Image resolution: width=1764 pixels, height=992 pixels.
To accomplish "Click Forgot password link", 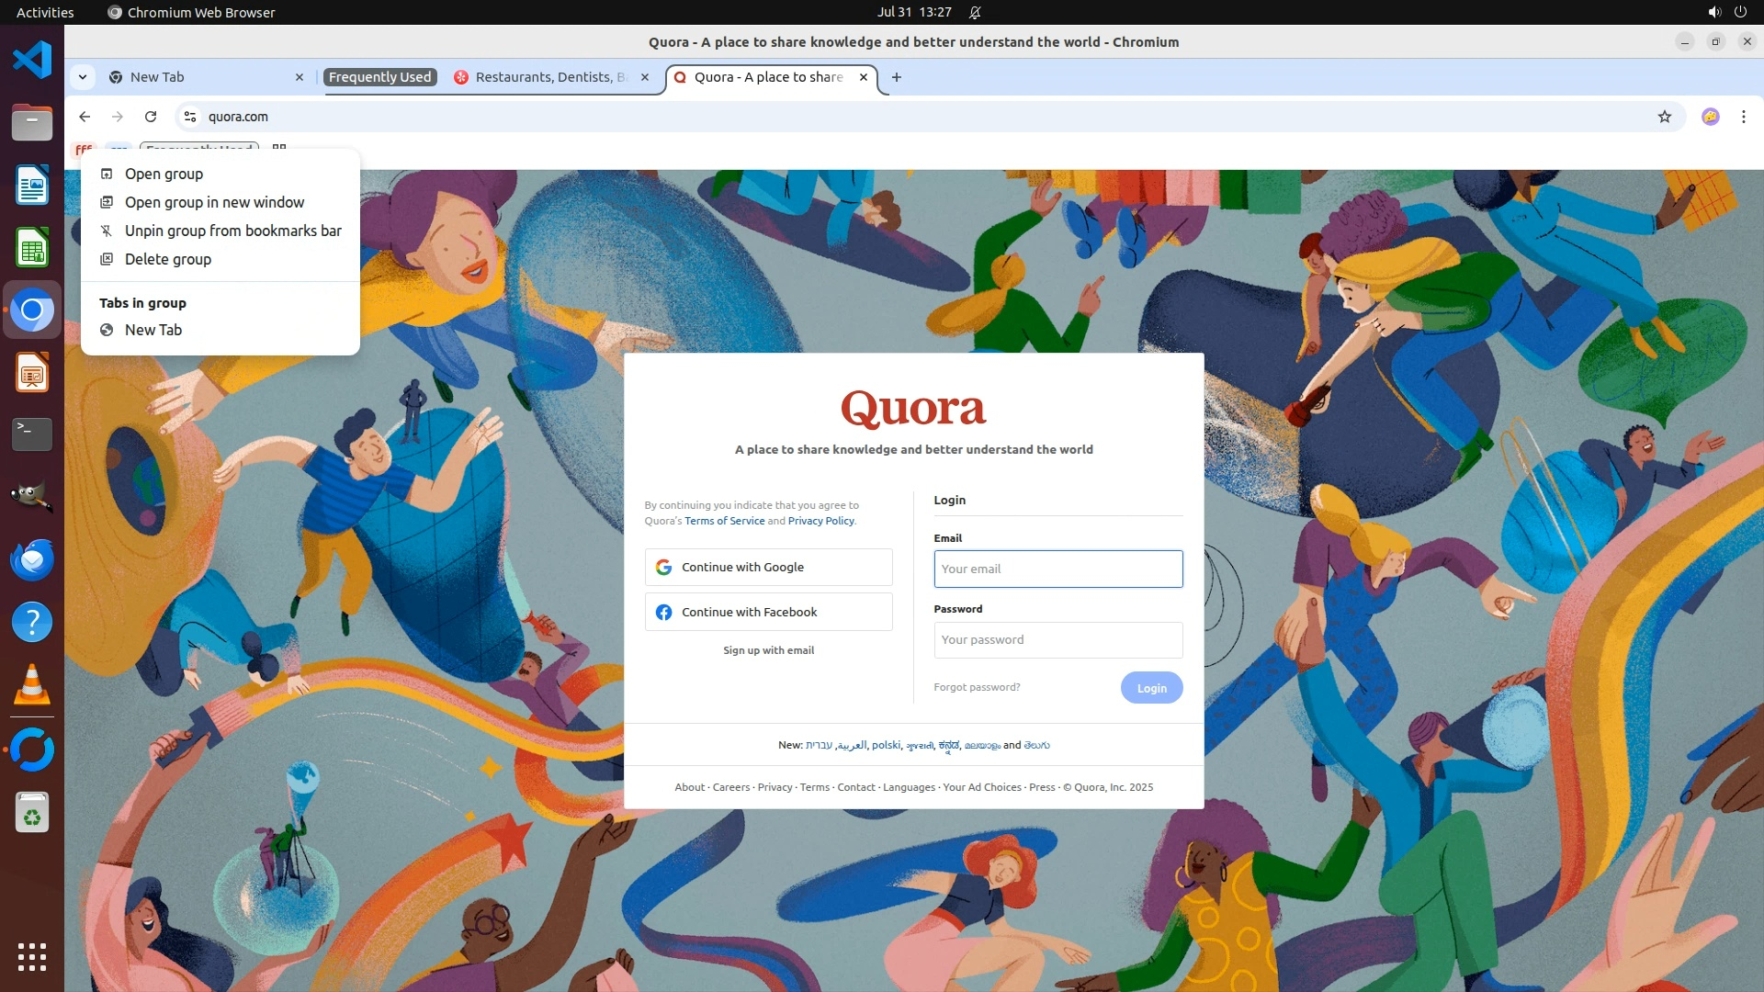I will [977, 687].
